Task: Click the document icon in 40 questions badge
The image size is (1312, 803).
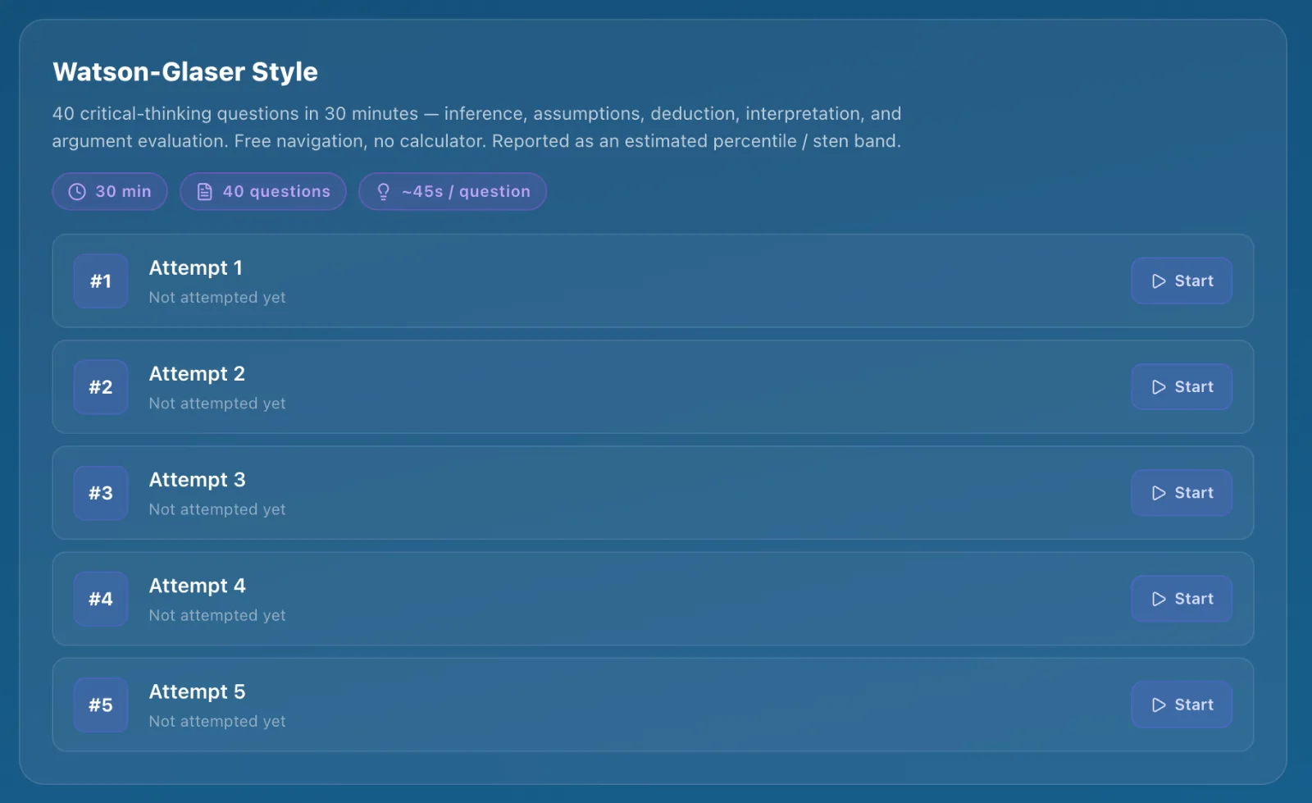Action: (x=205, y=192)
